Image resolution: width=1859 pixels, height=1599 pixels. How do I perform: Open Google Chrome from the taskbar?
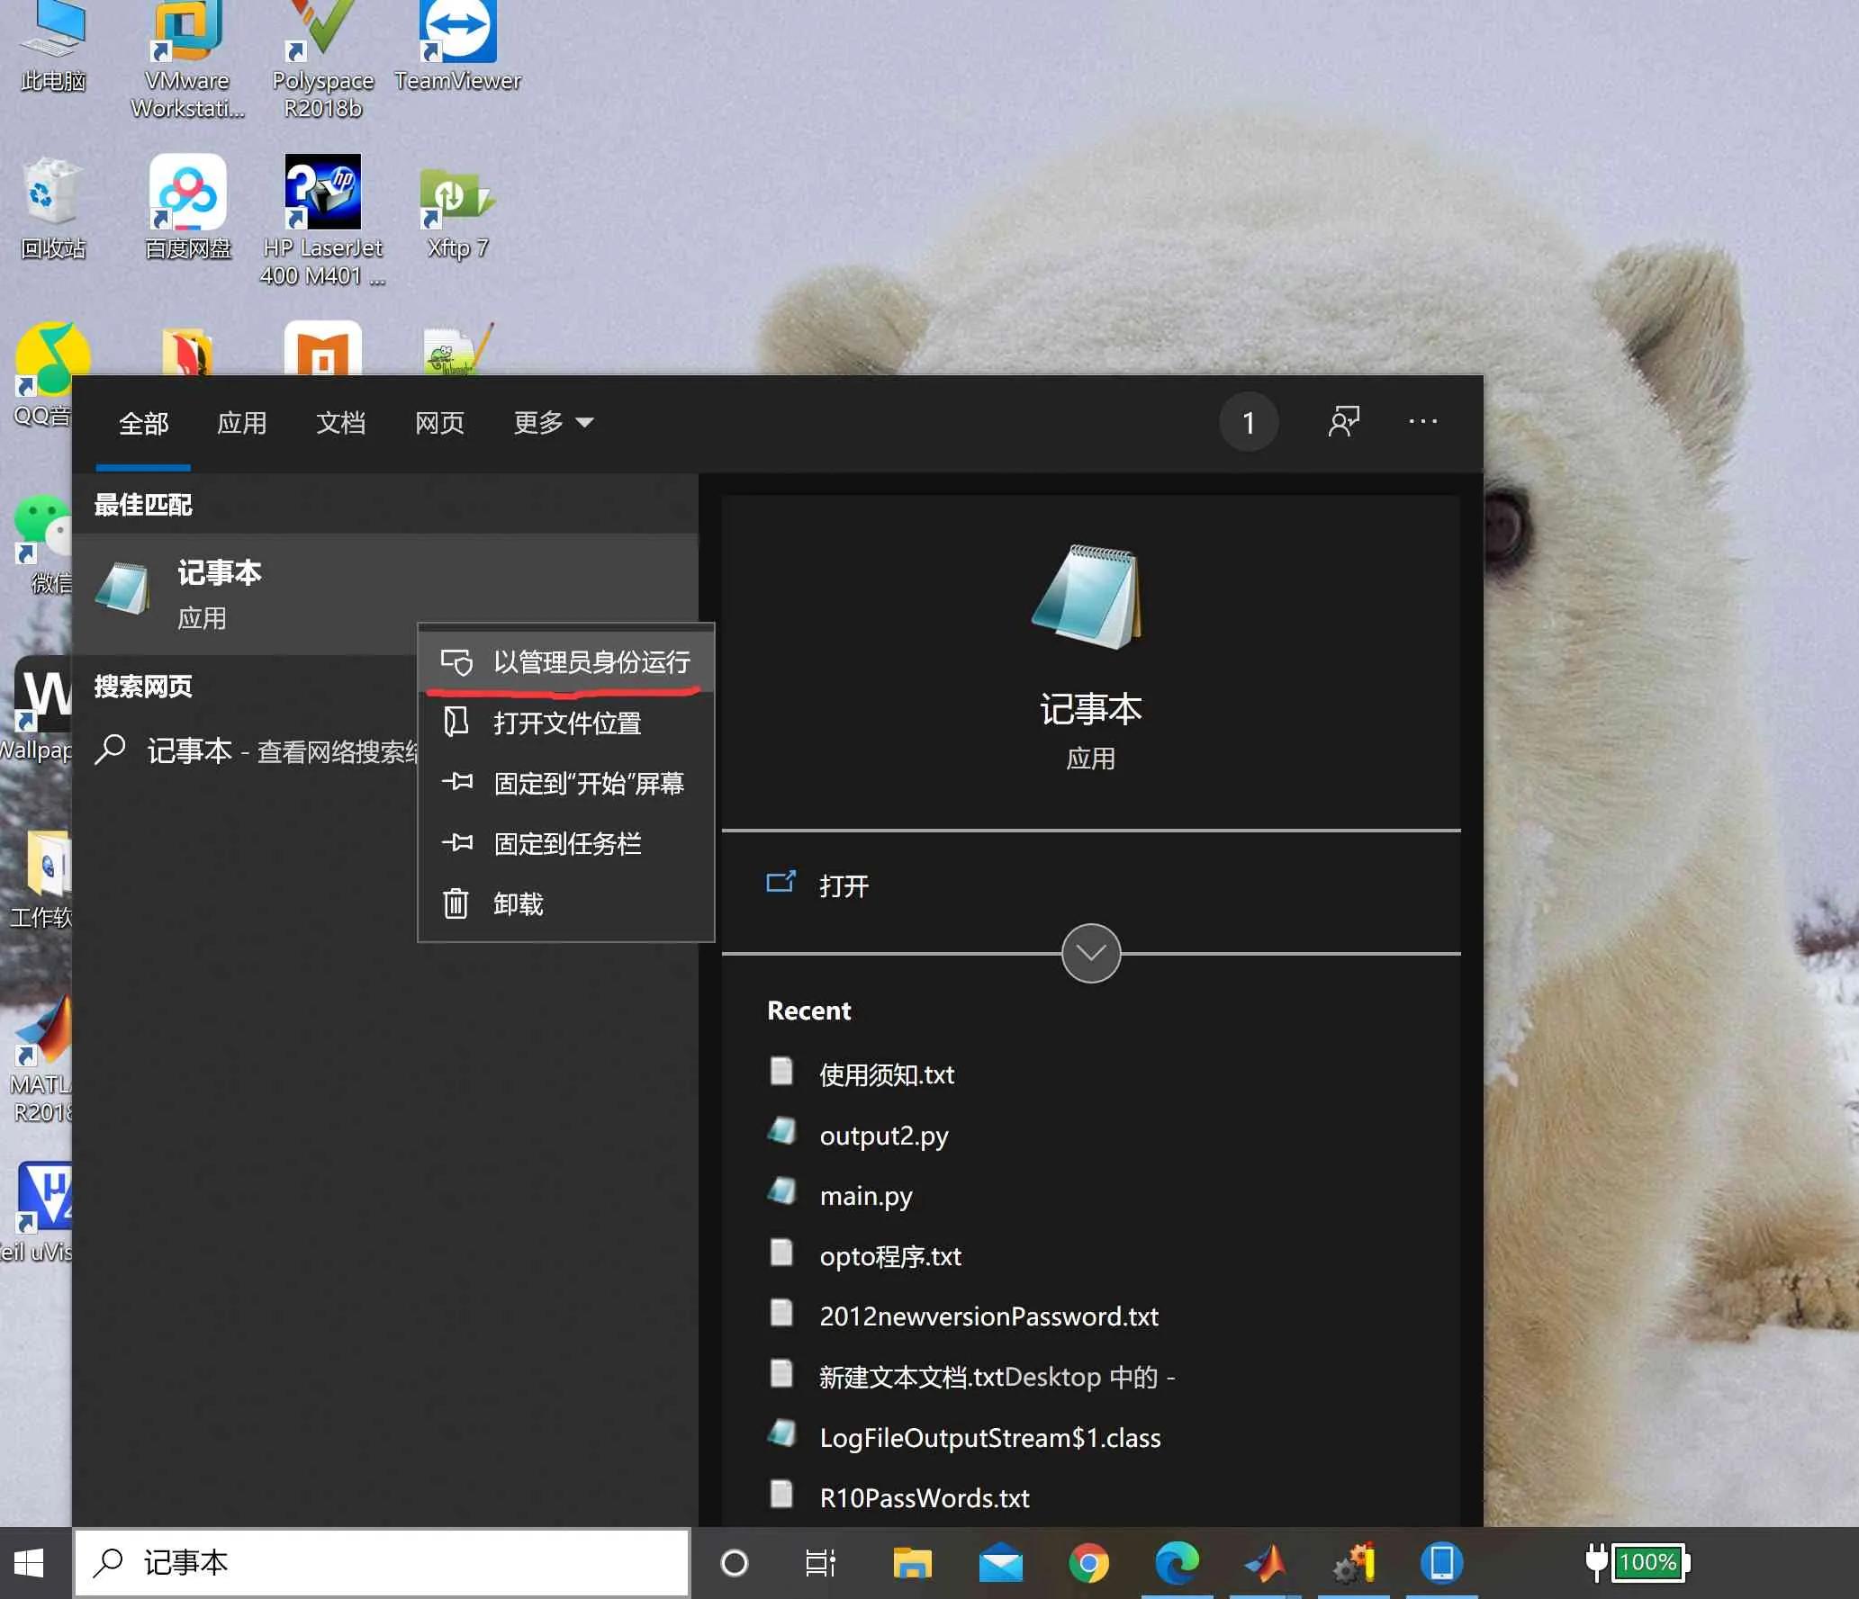coord(1088,1563)
